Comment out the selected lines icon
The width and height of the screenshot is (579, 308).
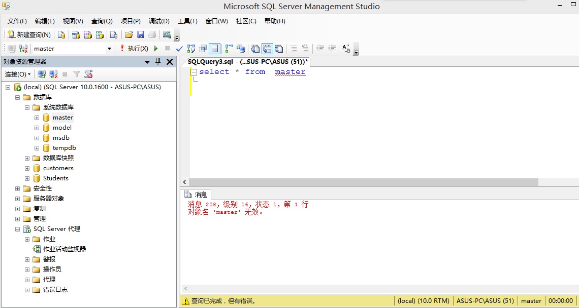tap(294, 49)
